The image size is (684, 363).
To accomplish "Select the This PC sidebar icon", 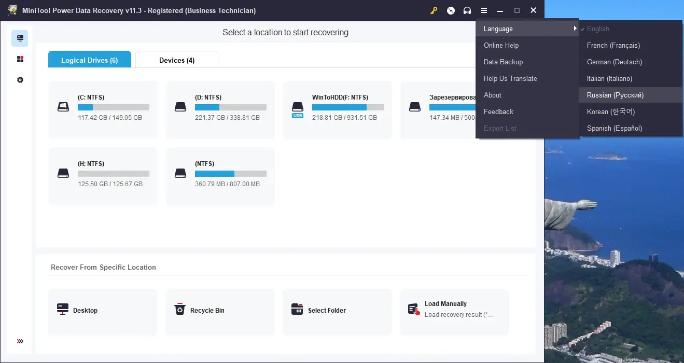I will tap(20, 38).
